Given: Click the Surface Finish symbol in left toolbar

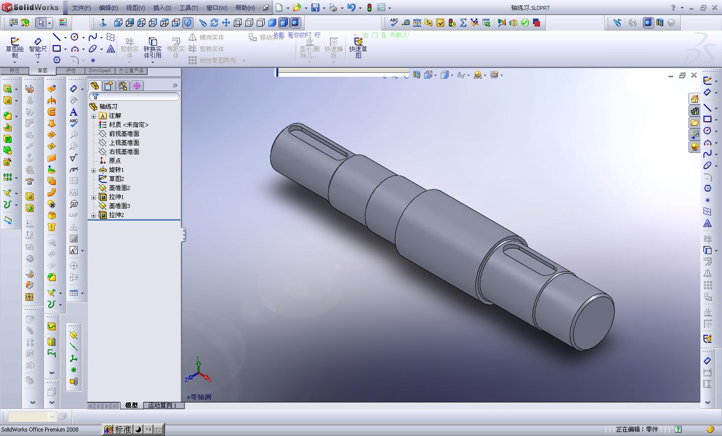Looking at the screenshot, I should [74, 158].
